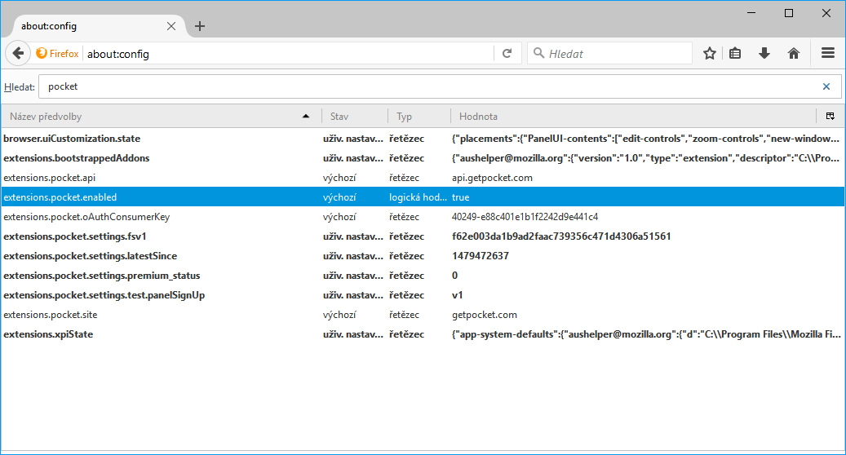The image size is (846, 455).
Task: Clear the pocket search filter with X
Action: click(x=826, y=86)
